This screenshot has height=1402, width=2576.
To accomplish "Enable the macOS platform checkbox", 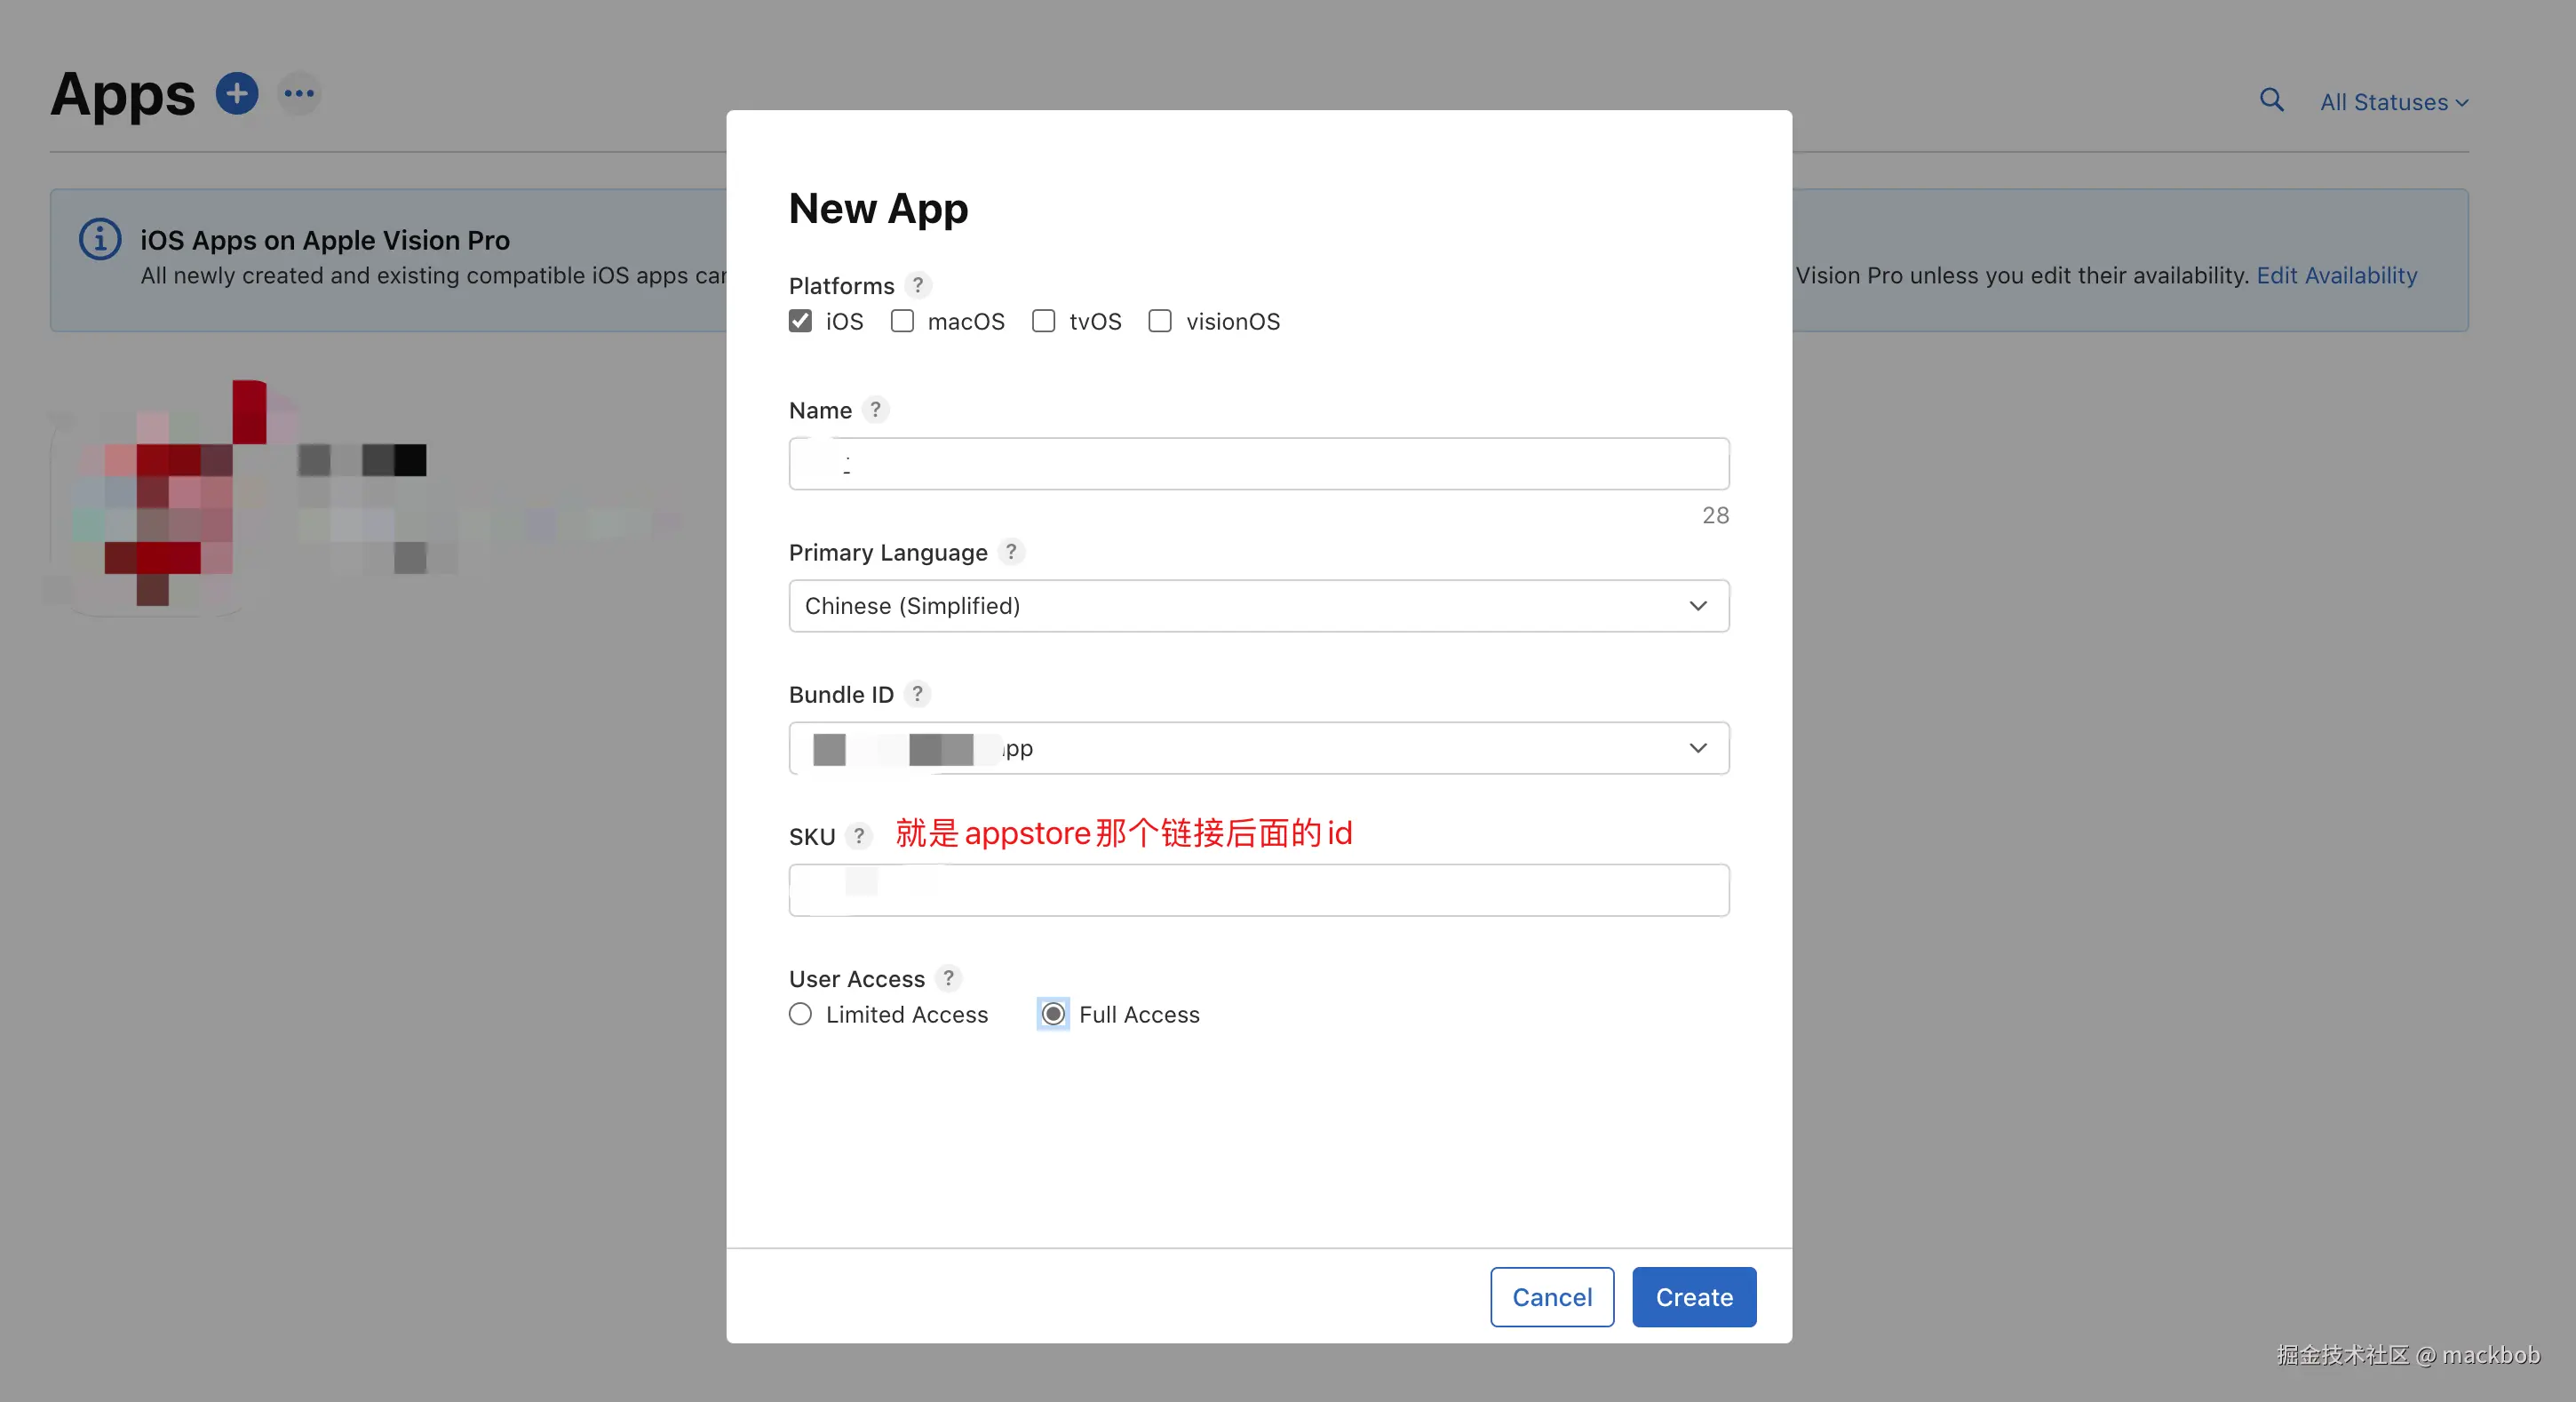I will click(x=902, y=321).
